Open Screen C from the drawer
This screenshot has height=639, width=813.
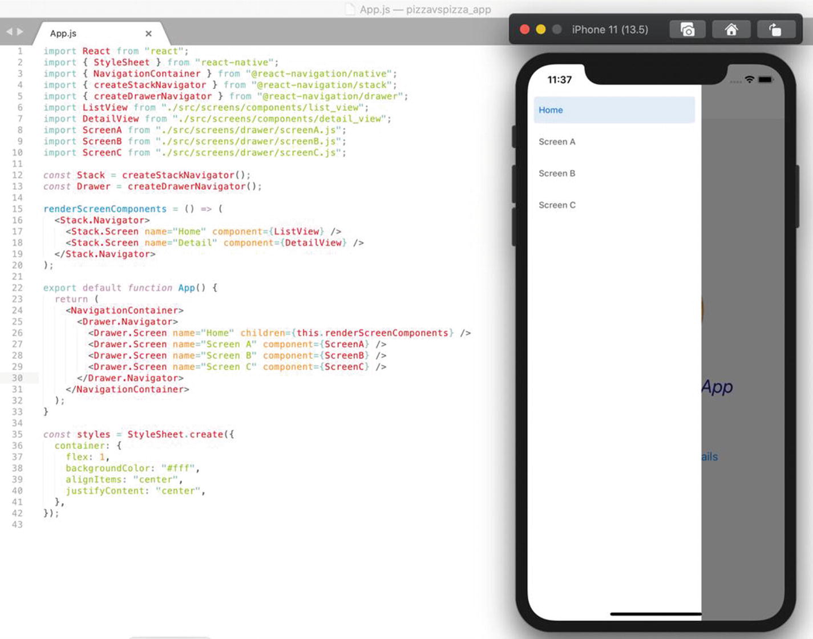[614, 205]
